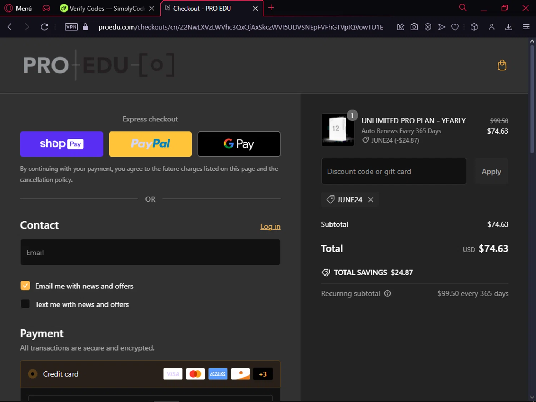Click the UNLIMITED PRO PLAN - YEARLY text
536x402 pixels.
coord(413,121)
